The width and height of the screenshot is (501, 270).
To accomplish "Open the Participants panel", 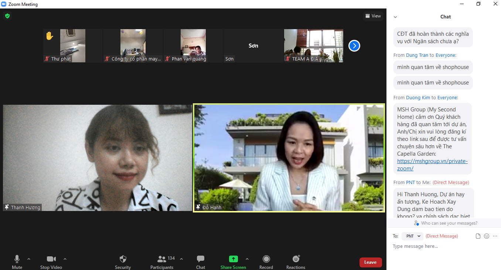I will click(x=162, y=262).
